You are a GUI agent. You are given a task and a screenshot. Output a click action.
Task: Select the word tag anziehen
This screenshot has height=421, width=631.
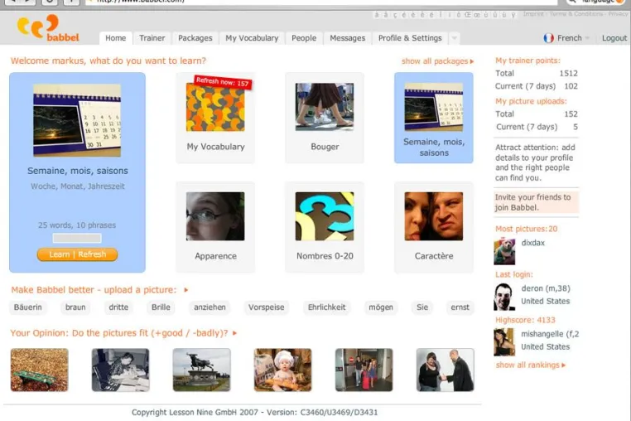(x=210, y=307)
